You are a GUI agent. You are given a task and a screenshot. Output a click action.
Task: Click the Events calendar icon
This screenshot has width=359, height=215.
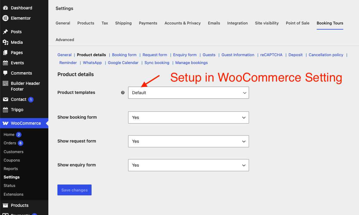click(x=5, y=63)
